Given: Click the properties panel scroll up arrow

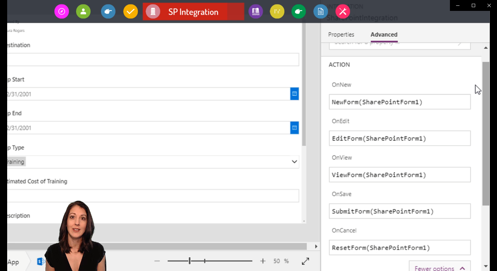Looking at the screenshot, I should [486, 48].
